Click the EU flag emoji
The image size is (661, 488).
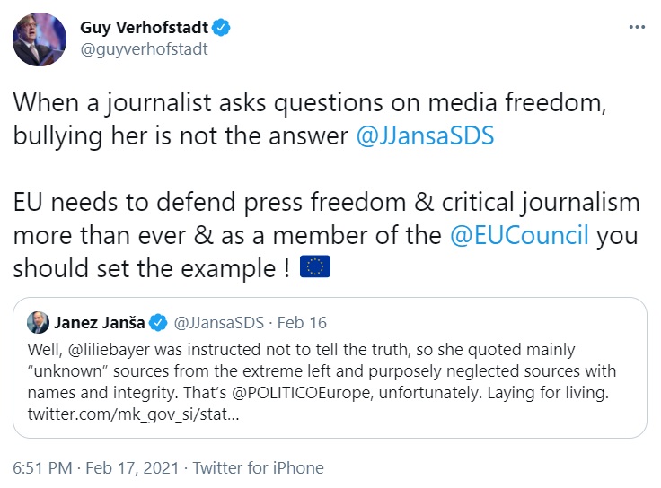[x=313, y=266]
